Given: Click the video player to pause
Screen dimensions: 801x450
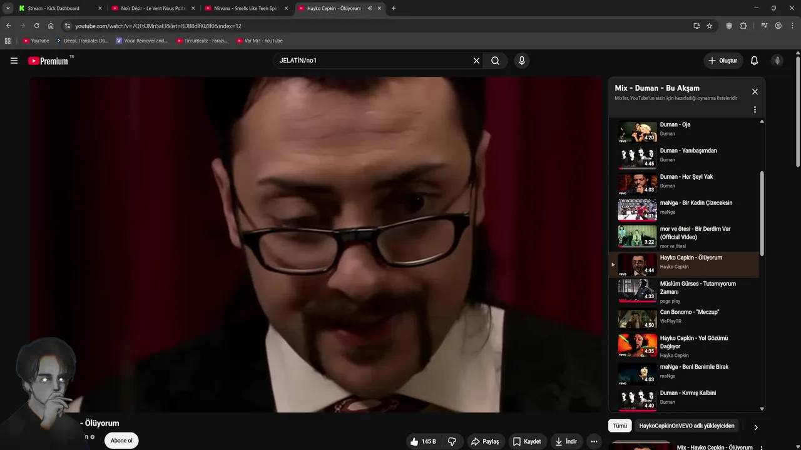Looking at the screenshot, I should 316,244.
